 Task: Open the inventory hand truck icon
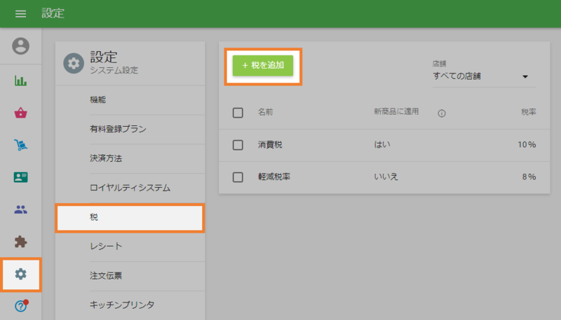tap(21, 145)
